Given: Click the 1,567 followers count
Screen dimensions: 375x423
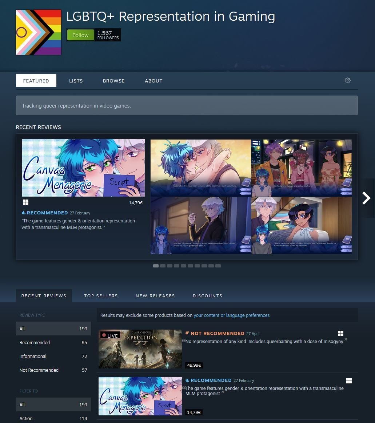Looking at the screenshot, I should tap(108, 35).
